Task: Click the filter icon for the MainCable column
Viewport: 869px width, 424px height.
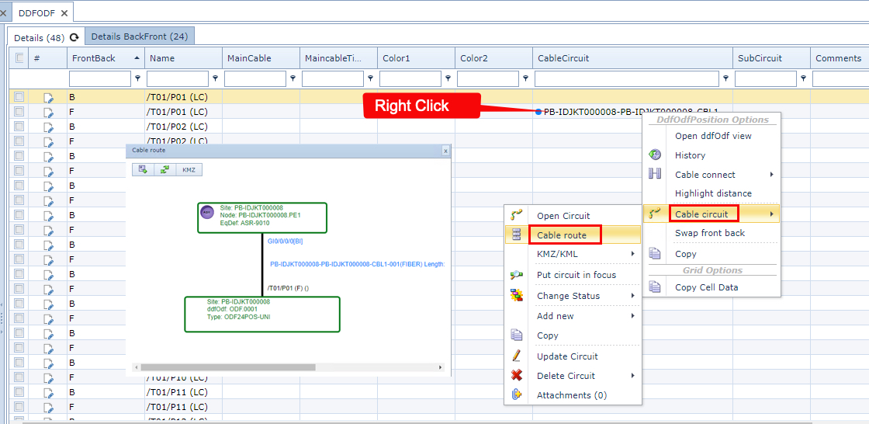Action: coord(293,78)
